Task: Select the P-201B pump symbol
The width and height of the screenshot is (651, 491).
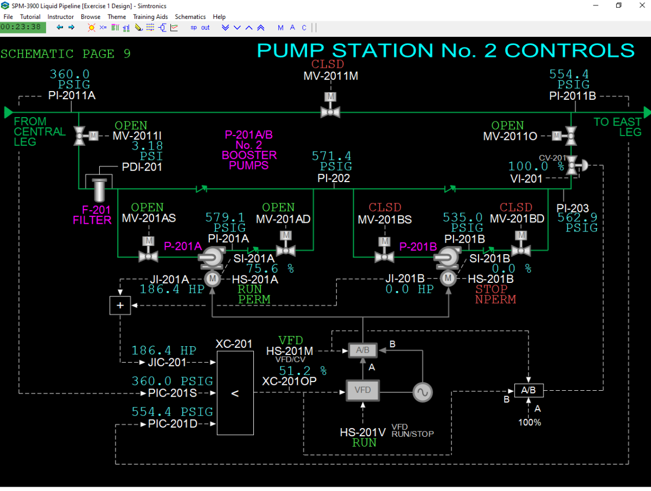Action: pos(448,258)
